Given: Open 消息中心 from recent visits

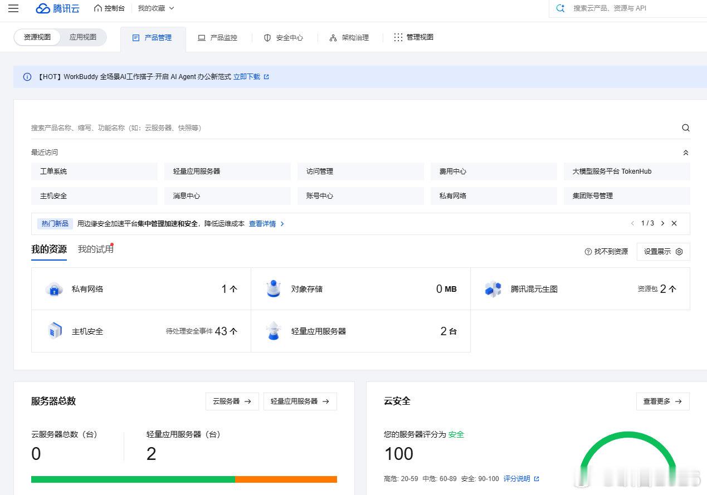Looking at the screenshot, I should tap(227, 196).
